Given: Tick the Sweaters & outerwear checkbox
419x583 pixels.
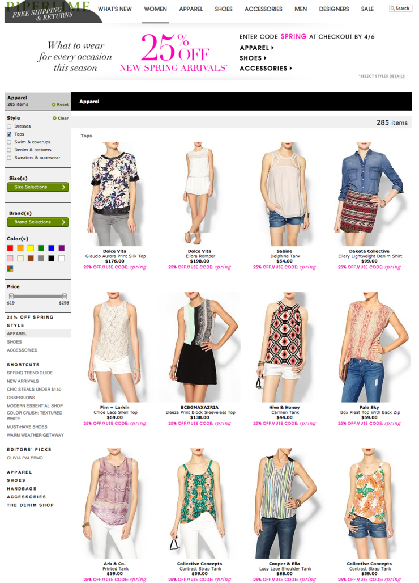Looking at the screenshot, I should [9, 158].
